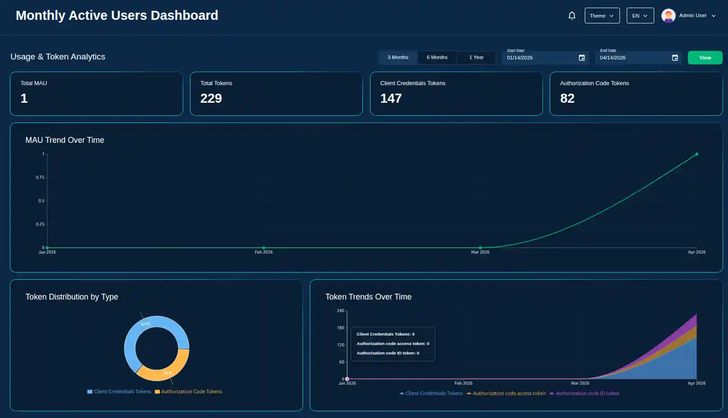Click the End Date input field
728x418 pixels.
(x=633, y=58)
